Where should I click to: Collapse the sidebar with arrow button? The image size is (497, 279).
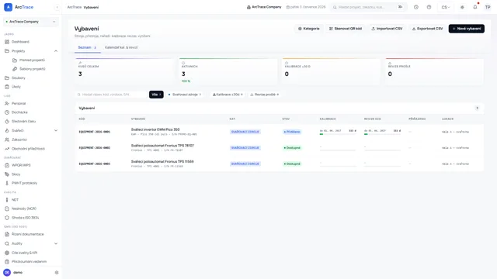[x=57, y=7]
